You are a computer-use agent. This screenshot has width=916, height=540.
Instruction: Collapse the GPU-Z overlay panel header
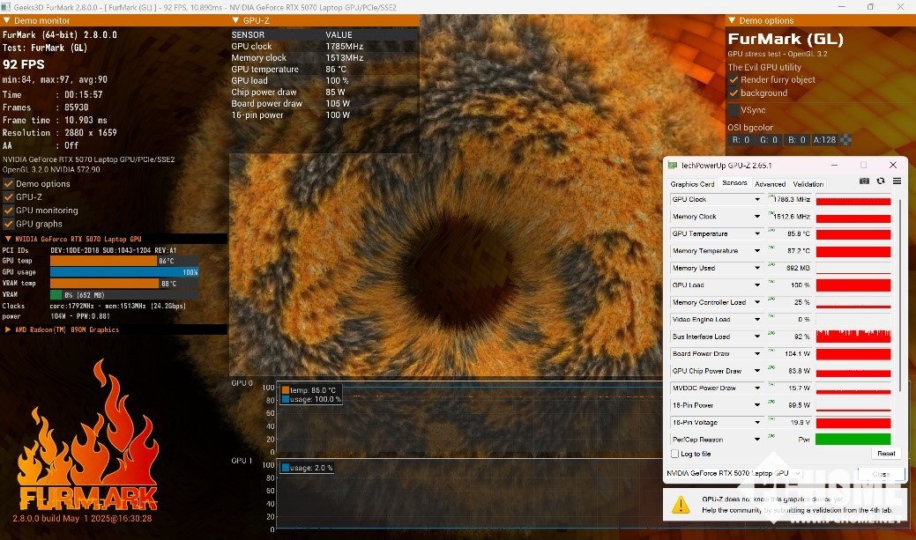point(235,20)
